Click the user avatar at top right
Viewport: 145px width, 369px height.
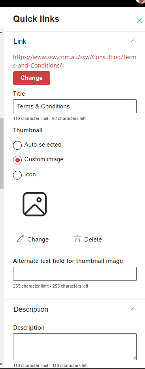click(x=141, y=1)
